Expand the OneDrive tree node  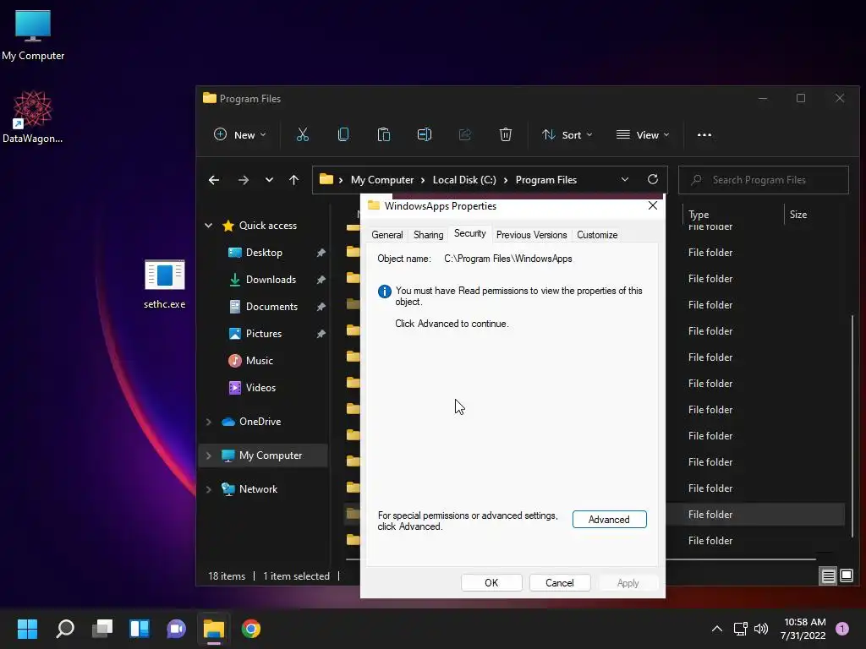(x=209, y=422)
